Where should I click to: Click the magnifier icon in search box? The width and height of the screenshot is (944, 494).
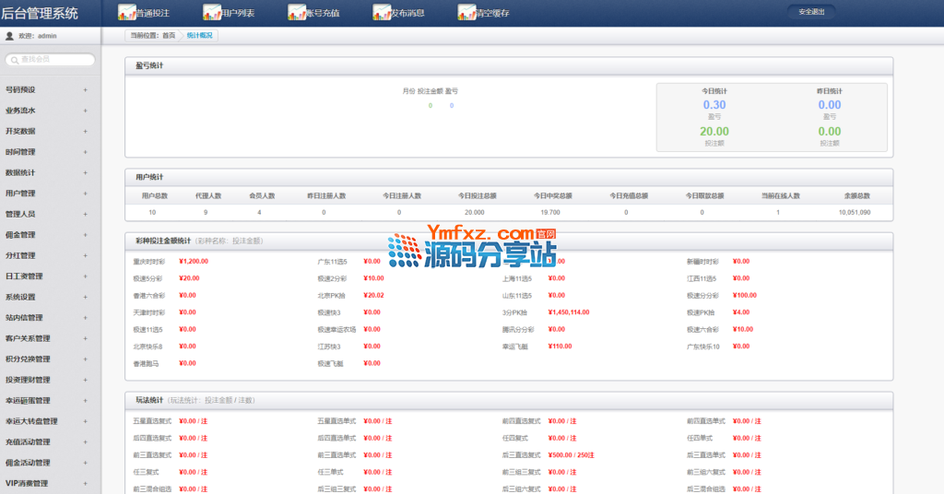[x=15, y=60]
